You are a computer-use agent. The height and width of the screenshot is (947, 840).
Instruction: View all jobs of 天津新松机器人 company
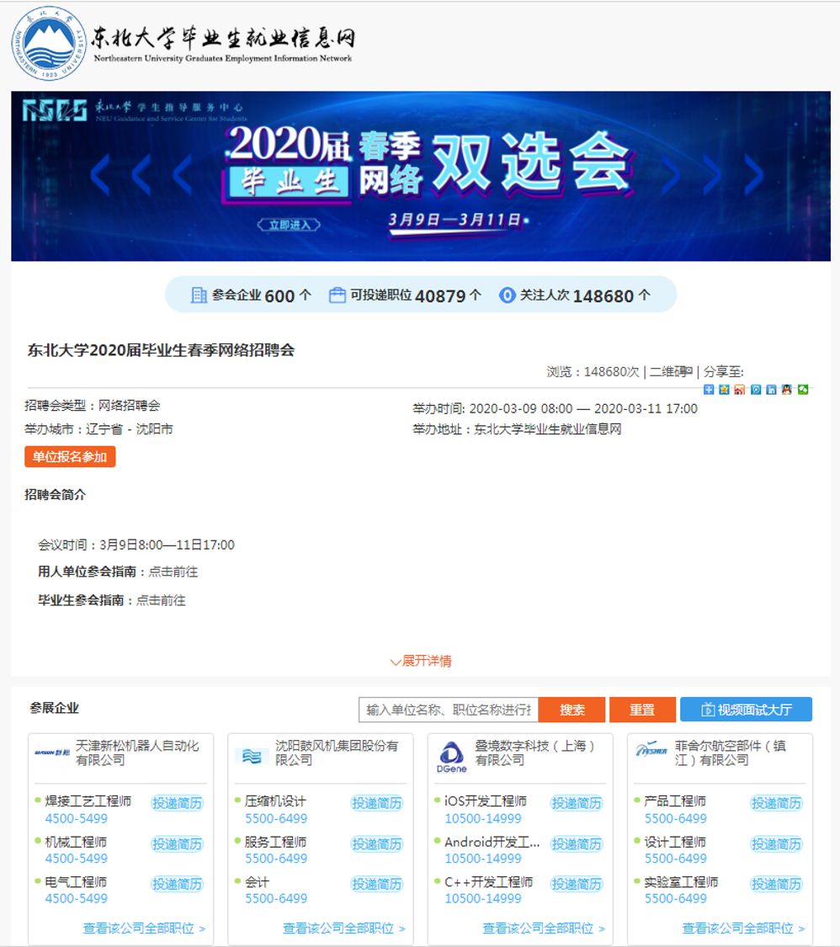pos(144,926)
